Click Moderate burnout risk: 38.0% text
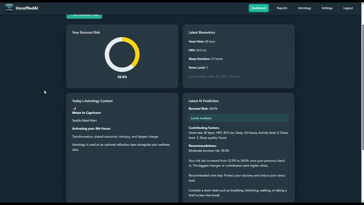Screen dimensions: 364x205 (x=209, y=151)
